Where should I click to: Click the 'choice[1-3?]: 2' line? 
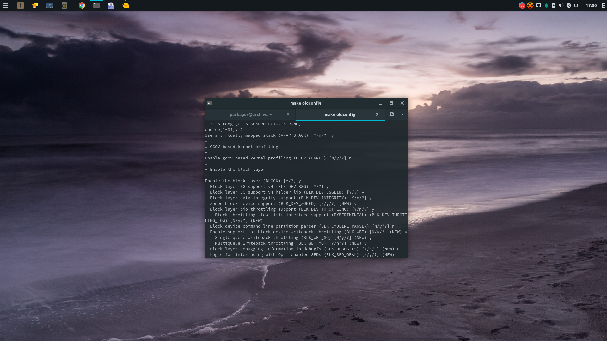(x=224, y=129)
